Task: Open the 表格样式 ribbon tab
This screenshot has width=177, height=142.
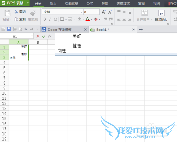Action: [123, 4]
